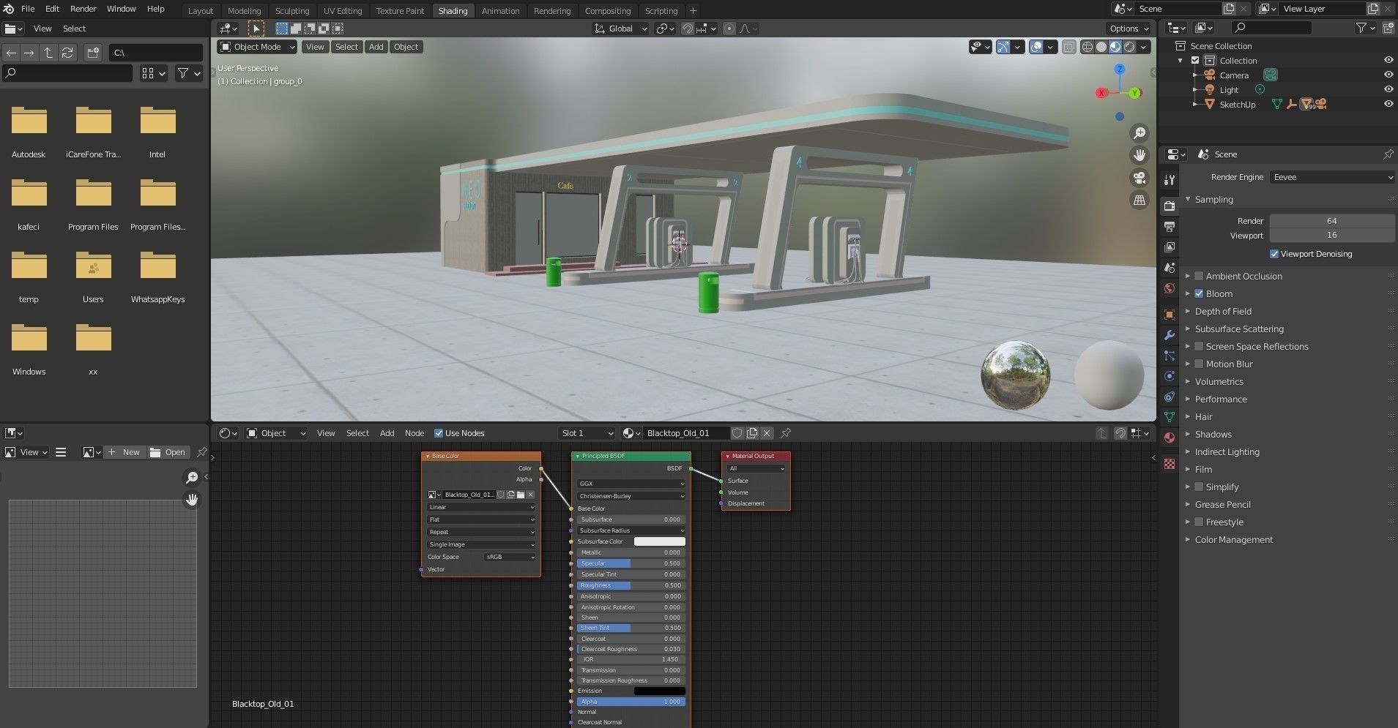Open the Window menu in top bar
1398x728 pixels.
click(x=121, y=9)
